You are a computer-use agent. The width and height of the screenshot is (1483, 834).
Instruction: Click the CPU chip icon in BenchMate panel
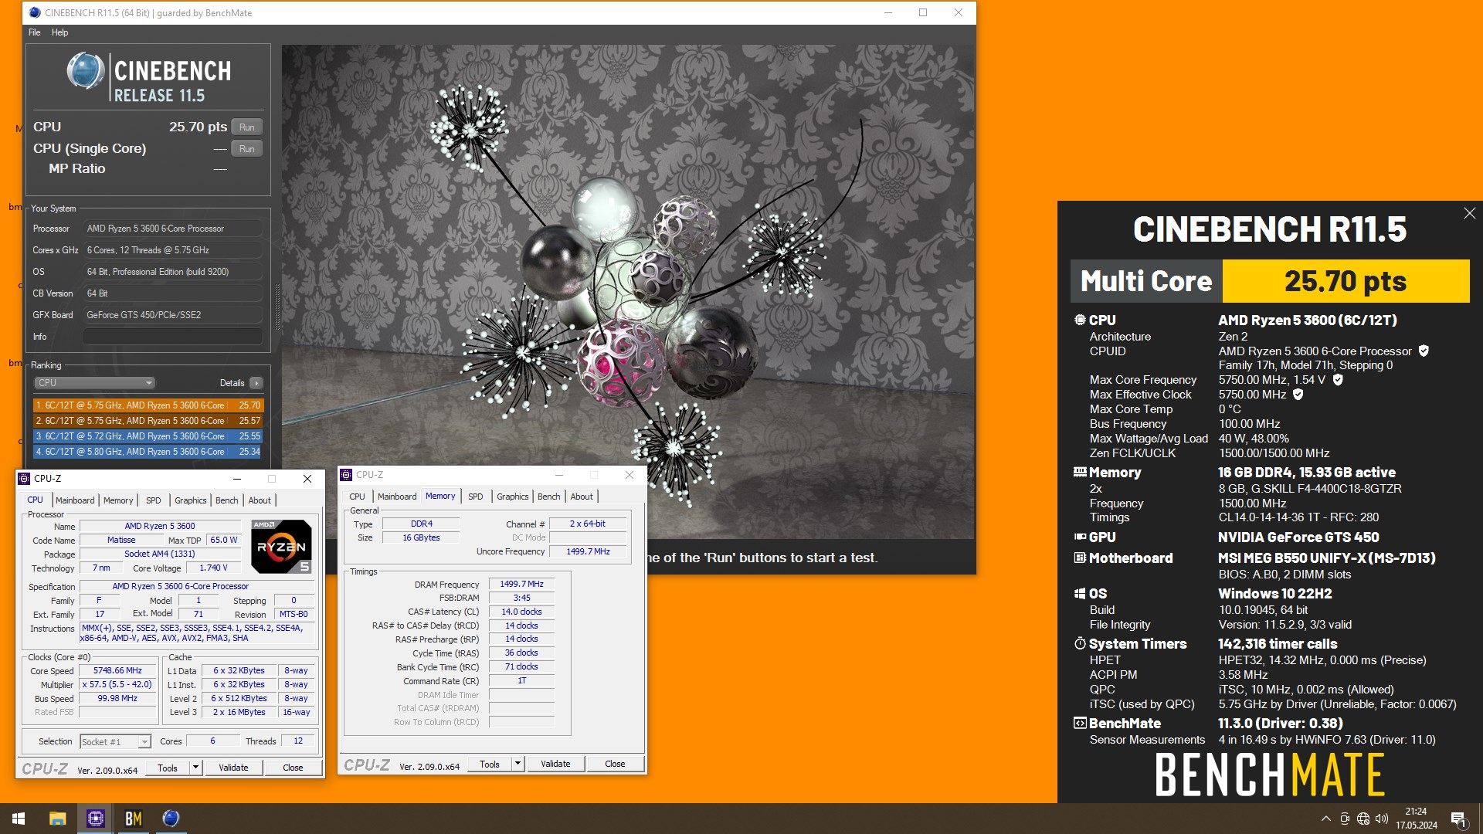1080,320
